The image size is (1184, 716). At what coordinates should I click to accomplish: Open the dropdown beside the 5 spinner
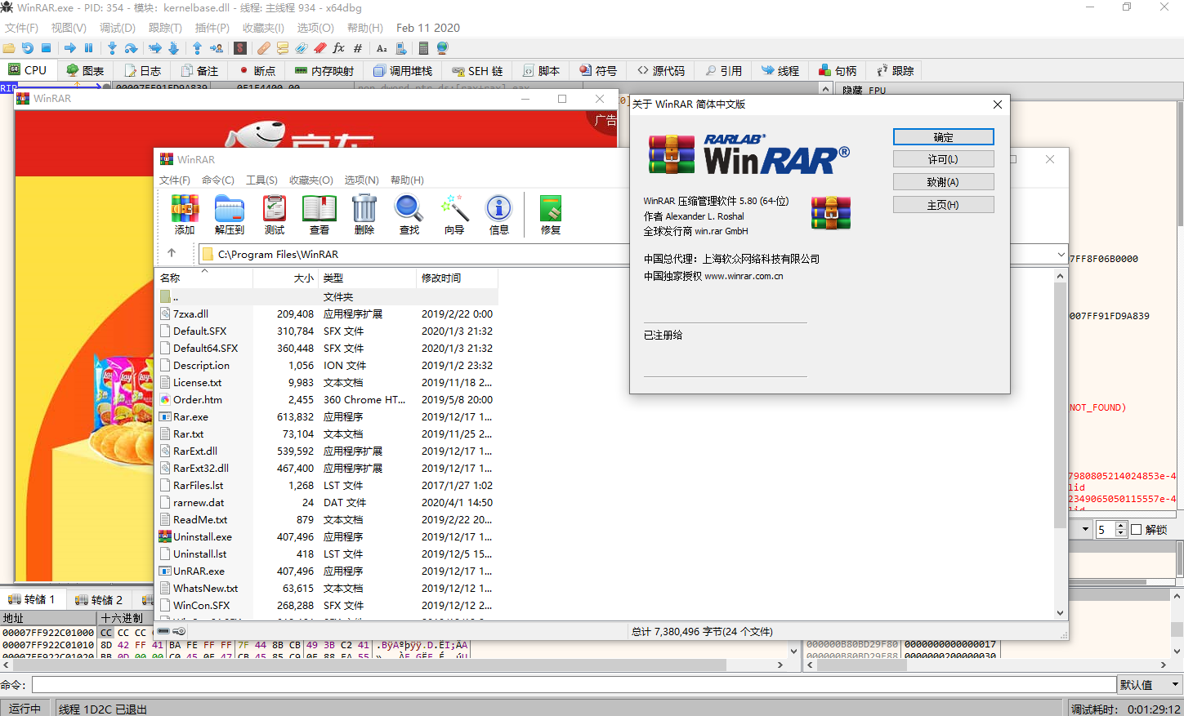click(x=1085, y=530)
